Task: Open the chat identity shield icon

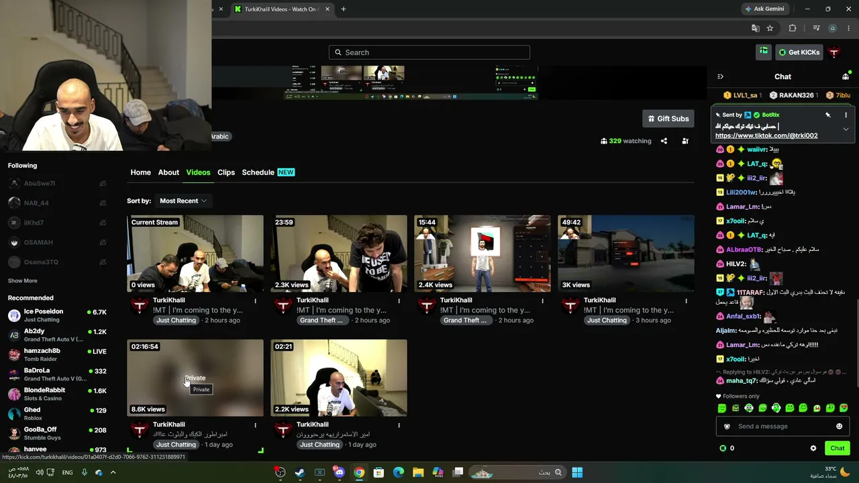Action: coord(727,427)
